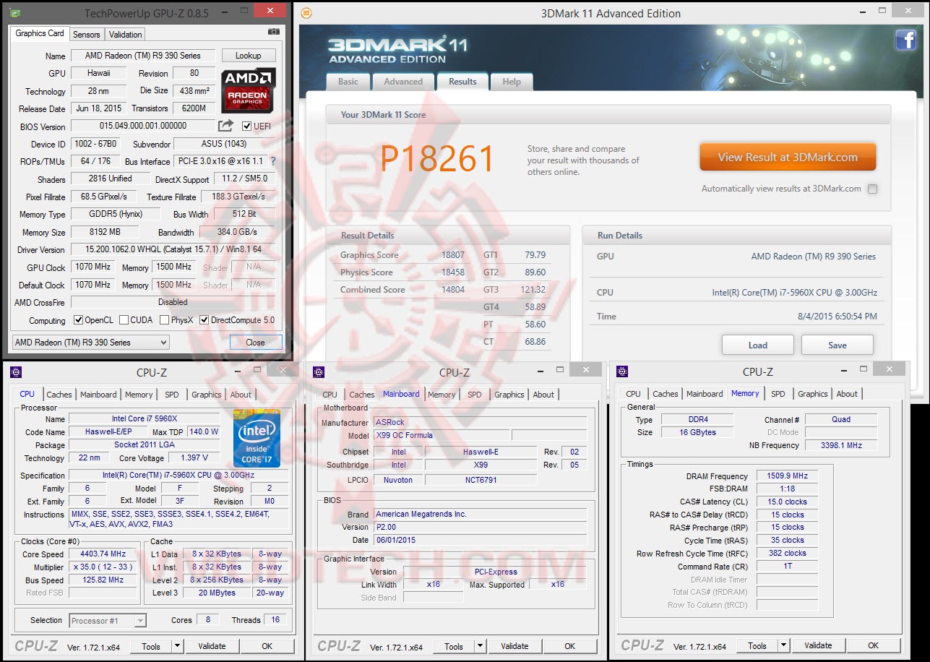Image resolution: width=930 pixels, height=662 pixels.
Task: Click OK in CPU-Z Memory window
Action: pos(874,645)
